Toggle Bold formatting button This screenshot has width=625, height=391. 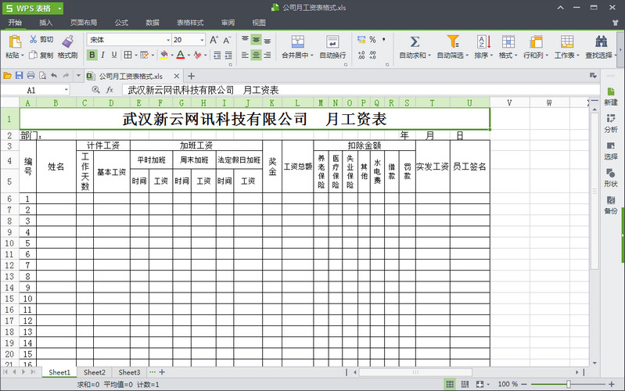coord(92,55)
